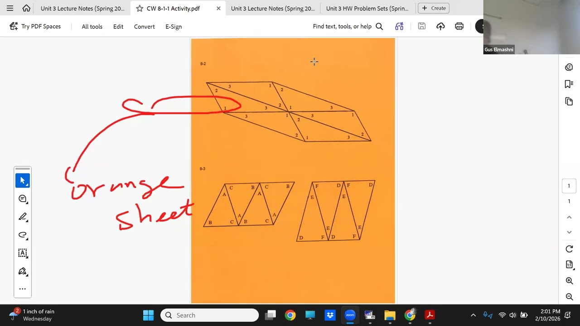
Task: Open File Explorer from the taskbar
Action: click(390, 315)
